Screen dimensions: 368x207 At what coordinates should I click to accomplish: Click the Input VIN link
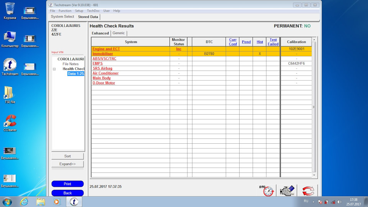tap(57, 52)
